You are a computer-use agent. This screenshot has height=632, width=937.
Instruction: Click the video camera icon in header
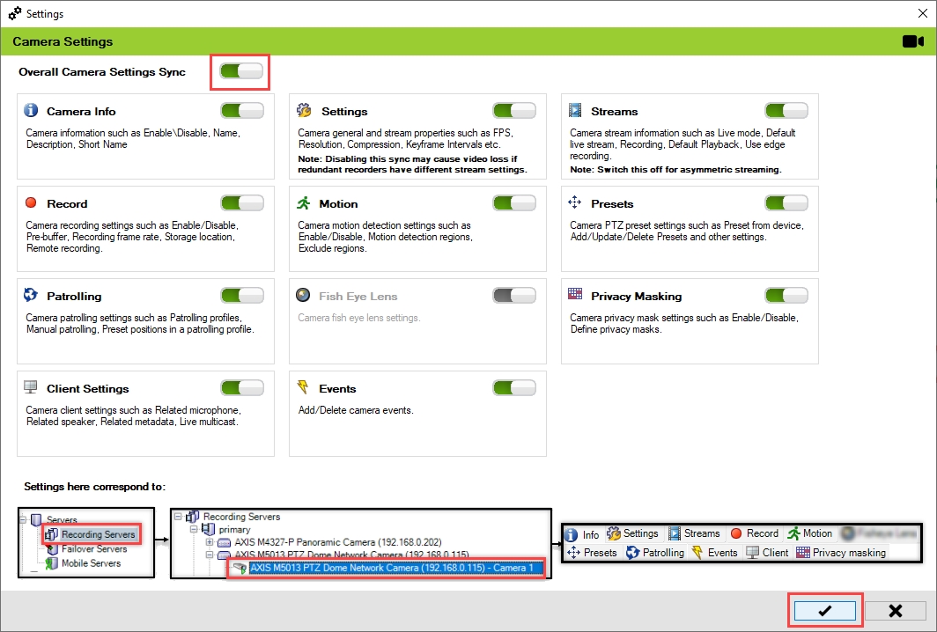point(913,41)
